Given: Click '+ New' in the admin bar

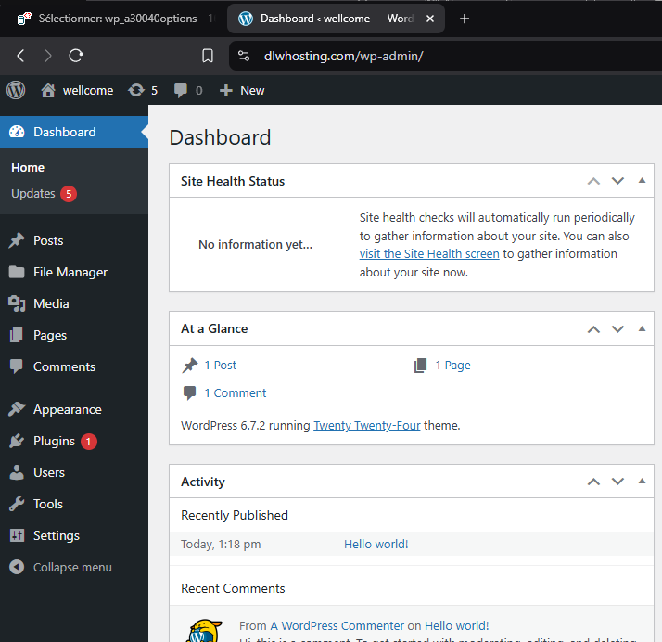Looking at the screenshot, I should pos(242,90).
